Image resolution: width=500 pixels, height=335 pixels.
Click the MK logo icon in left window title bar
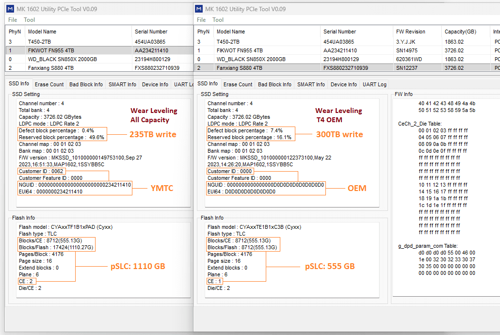tap(10, 9)
